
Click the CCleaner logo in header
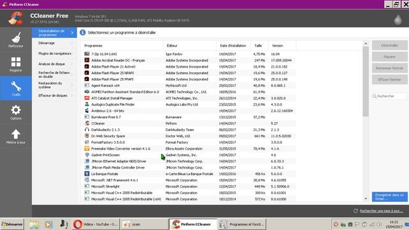15,19
